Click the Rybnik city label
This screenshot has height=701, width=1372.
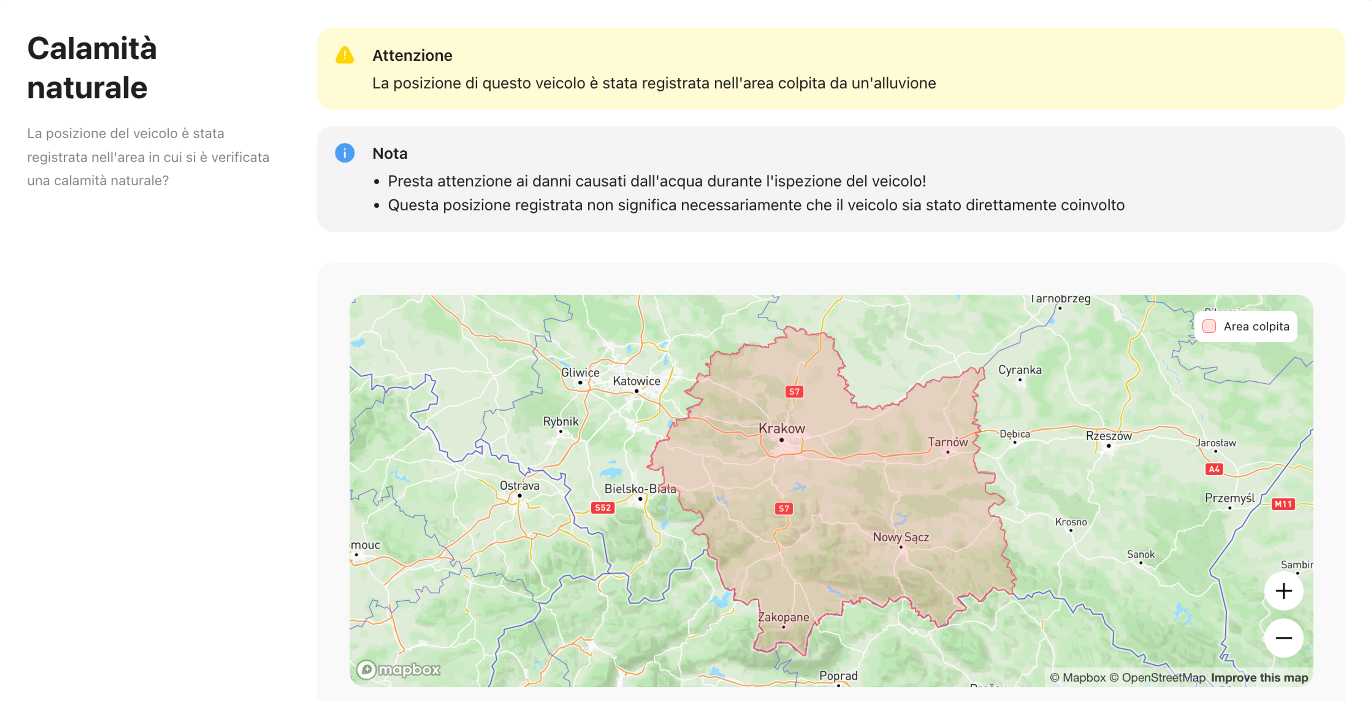tap(560, 421)
